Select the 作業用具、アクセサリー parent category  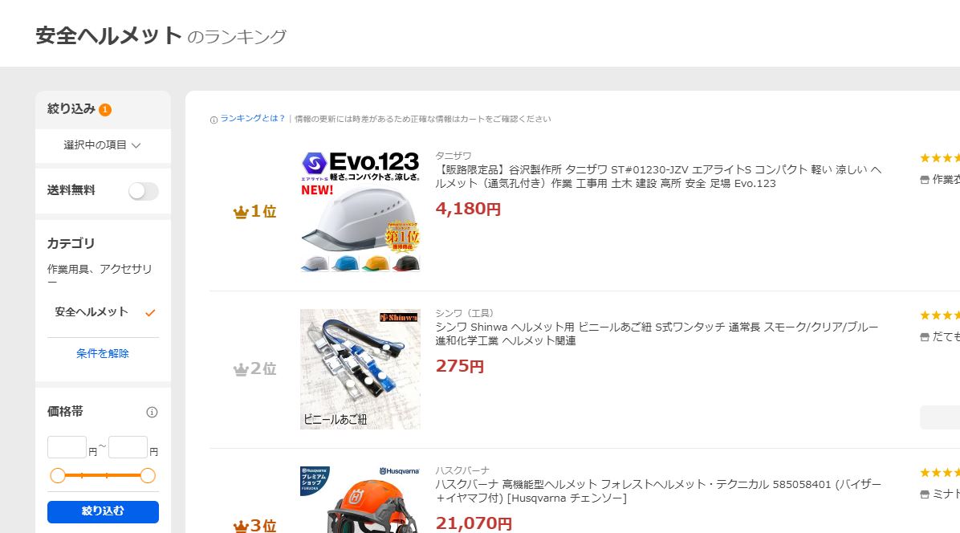[100, 275]
